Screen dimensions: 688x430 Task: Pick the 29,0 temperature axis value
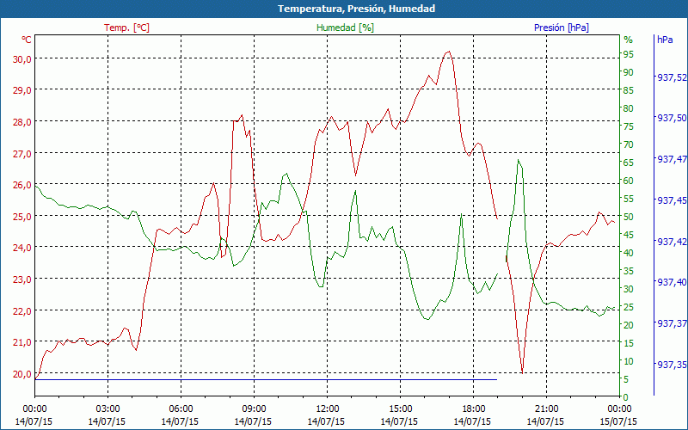[22, 90]
